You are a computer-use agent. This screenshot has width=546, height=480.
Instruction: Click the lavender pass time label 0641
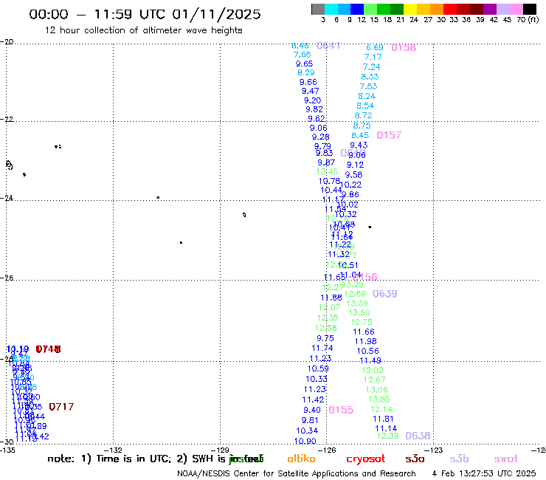[x=328, y=46]
